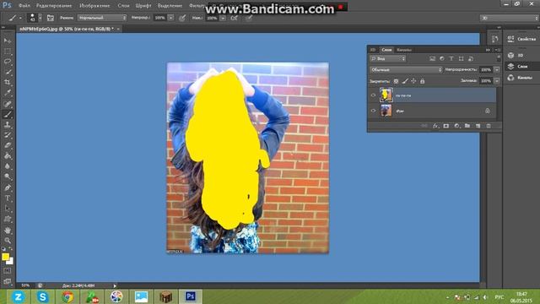This screenshot has width=540, height=304.
Task: Open the Изображение menu
Action: point(94,6)
